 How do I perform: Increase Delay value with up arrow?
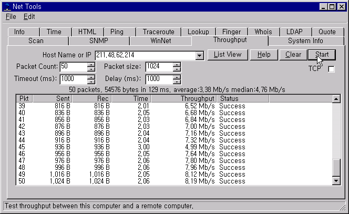tap(177, 77)
